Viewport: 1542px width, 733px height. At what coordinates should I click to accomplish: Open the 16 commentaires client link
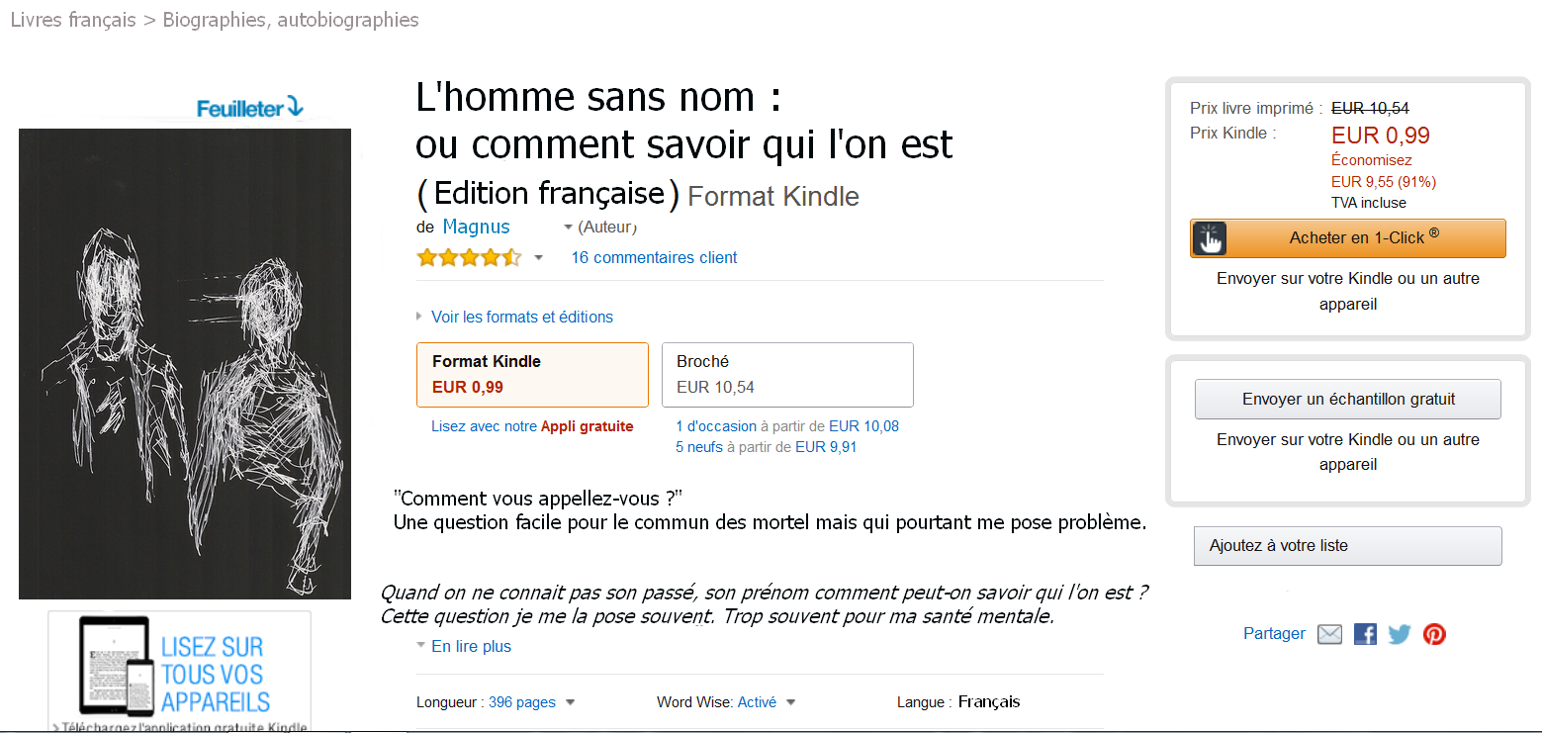(654, 258)
